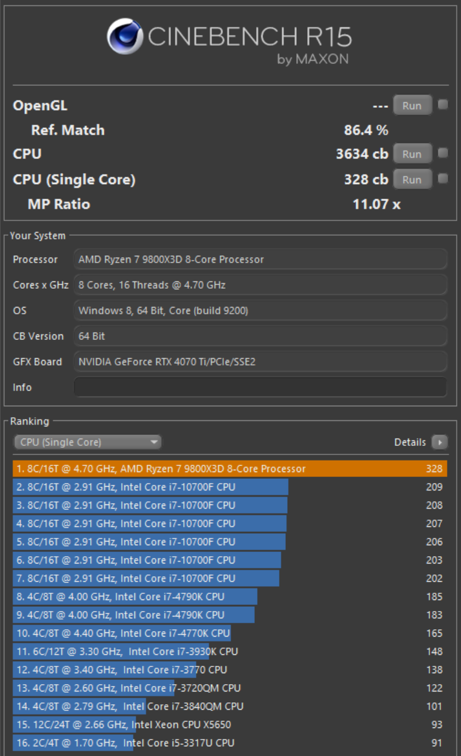Toggle the CPU test checkbox

pyautogui.click(x=443, y=153)
